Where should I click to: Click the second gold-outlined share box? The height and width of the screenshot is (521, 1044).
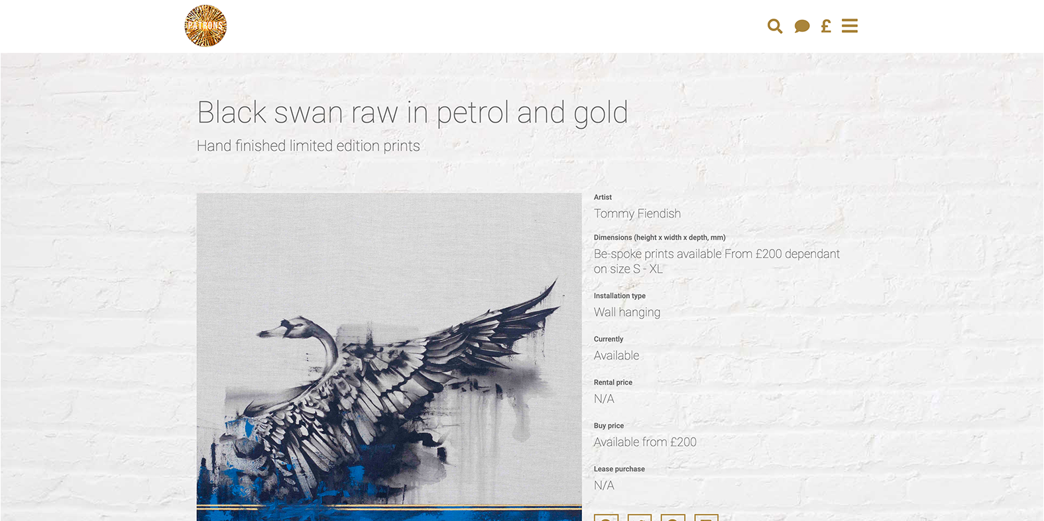640,517
